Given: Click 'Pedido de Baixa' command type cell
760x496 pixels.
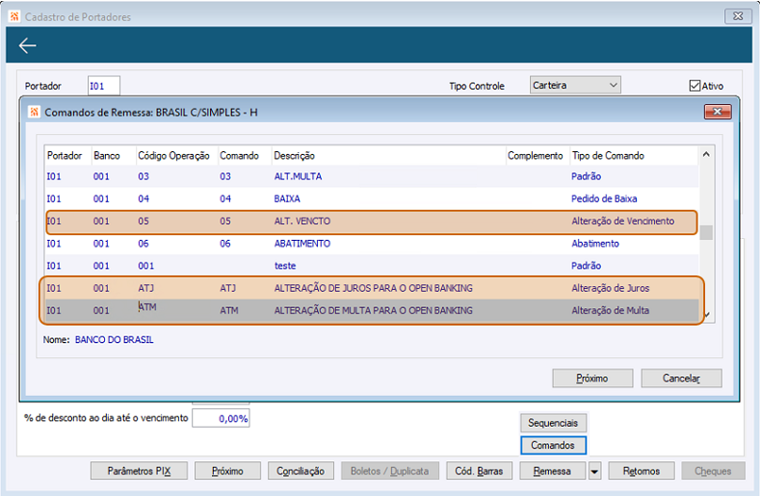Looking at the screenshot, I should 604,198.
